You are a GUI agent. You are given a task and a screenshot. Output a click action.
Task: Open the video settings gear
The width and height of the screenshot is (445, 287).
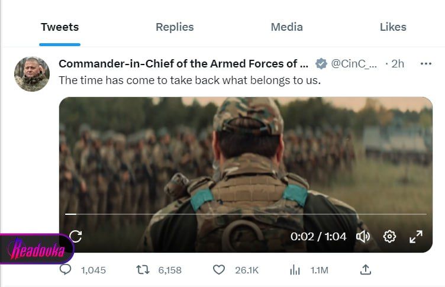(x=389, y=237)
